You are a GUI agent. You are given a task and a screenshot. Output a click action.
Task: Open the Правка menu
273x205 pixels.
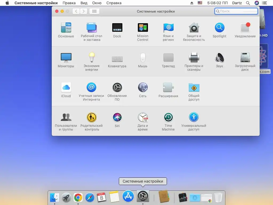pos(69,3)
